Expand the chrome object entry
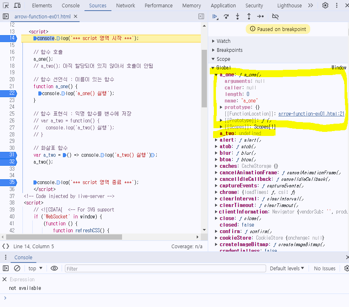Viewport: 349px width, 307px height. tap(216, 192)
